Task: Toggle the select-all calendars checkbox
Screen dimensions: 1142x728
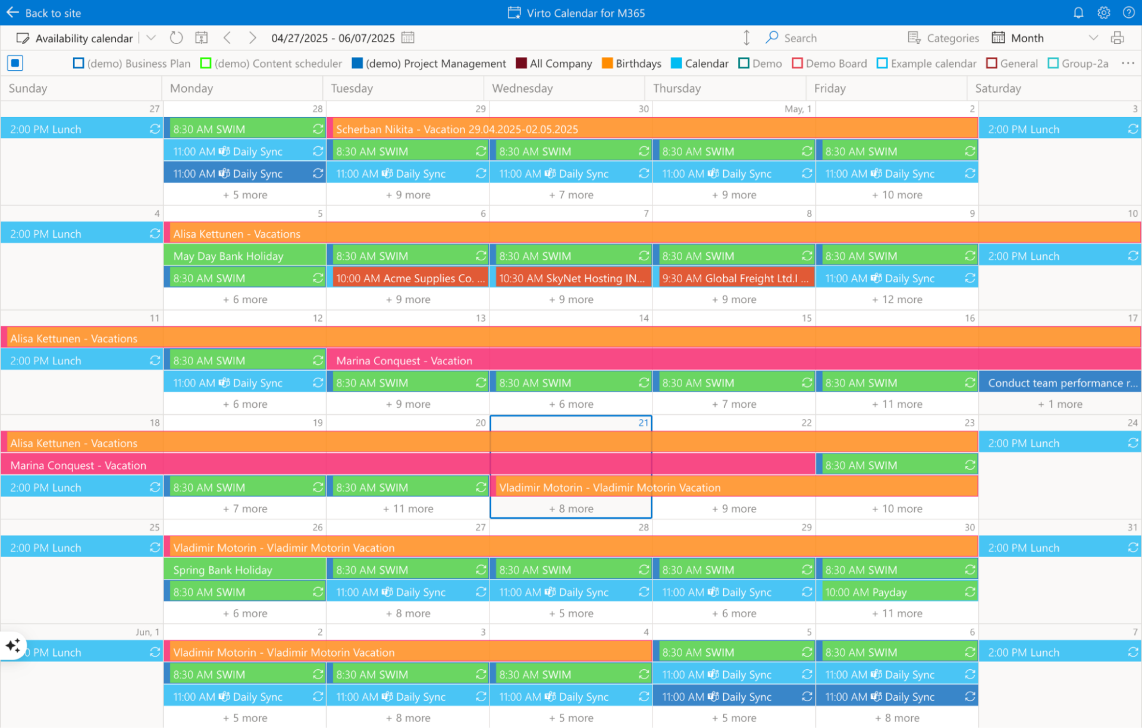Action: coord(15,63)
